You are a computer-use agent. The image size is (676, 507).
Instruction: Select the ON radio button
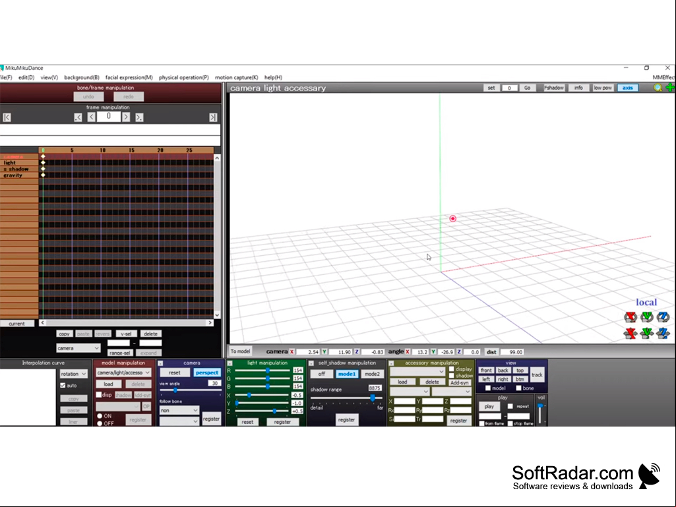[x=100, y=416]
